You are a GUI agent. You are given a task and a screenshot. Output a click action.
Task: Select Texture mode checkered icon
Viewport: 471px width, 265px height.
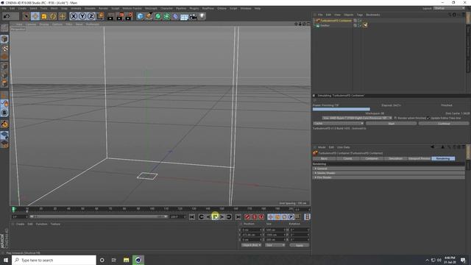coord(4,48)
